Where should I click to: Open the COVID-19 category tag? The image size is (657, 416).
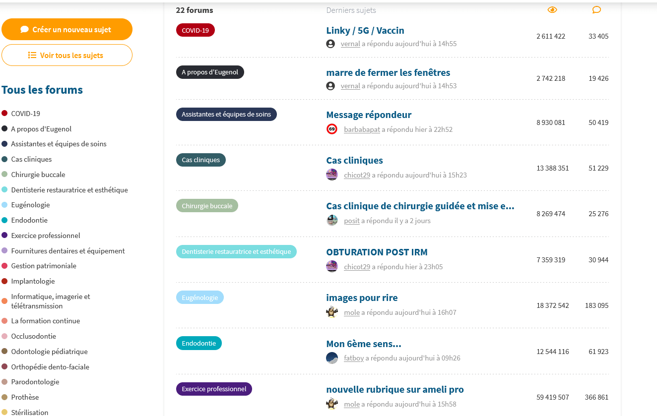196,30
